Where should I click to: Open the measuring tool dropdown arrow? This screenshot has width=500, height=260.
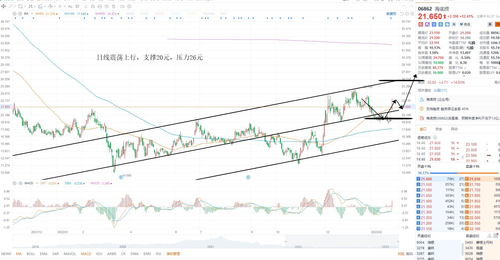[55, 6]
